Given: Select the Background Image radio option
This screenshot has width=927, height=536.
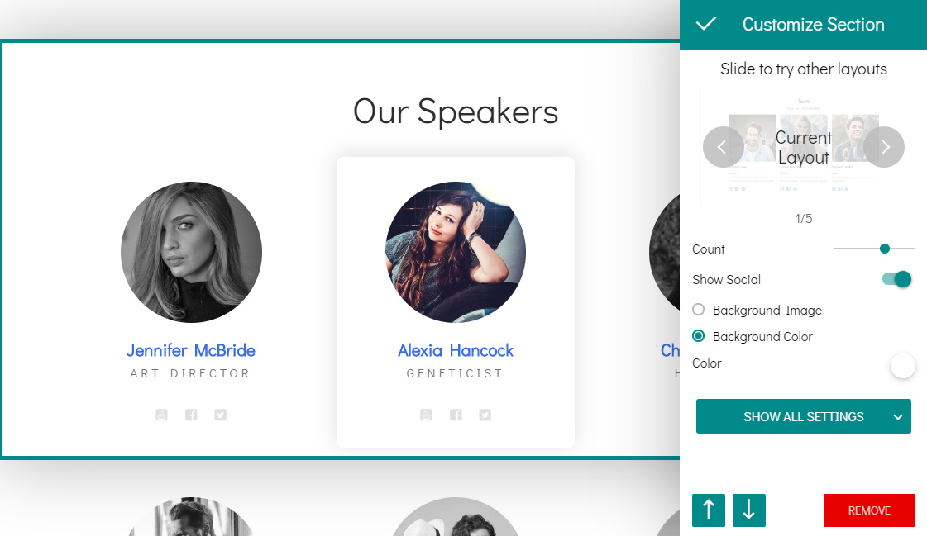Looking at the screenshot, I should click(698, 310).
